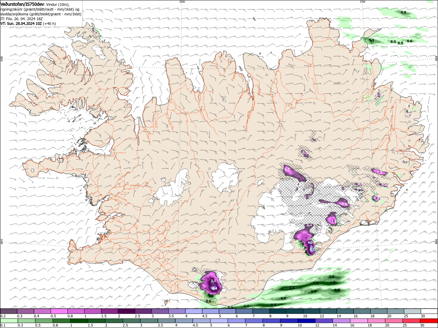Click snow legend swatch between 0.2 and 0.3
The width and height of the screenshot is (438, 328).
[9, 311]
